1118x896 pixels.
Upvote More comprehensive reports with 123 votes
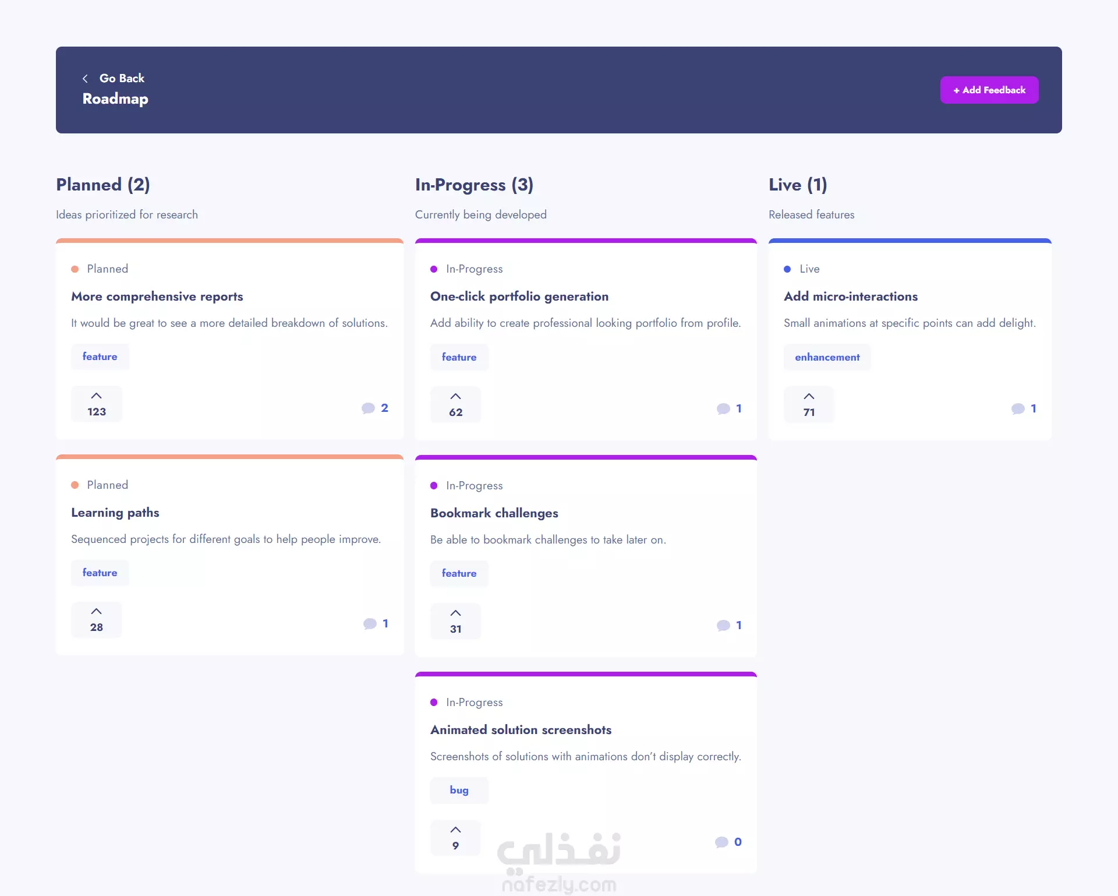coord(97,404)
